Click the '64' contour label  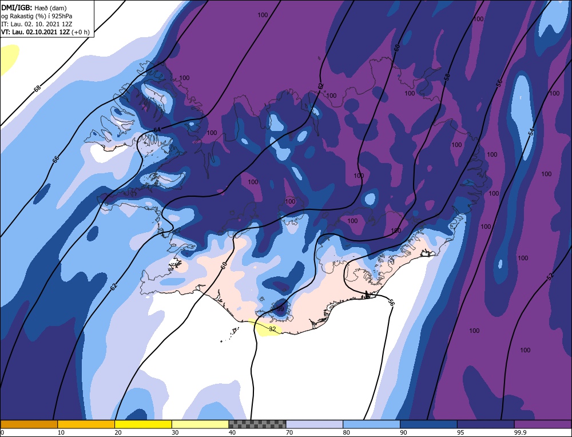point(157,130)
